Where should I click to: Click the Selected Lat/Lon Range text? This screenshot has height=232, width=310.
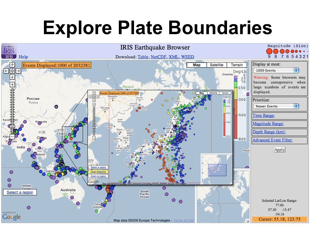pos(279,201)
